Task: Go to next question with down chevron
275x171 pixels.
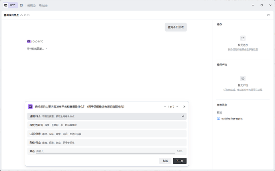Action: click(x=177, y=107)
